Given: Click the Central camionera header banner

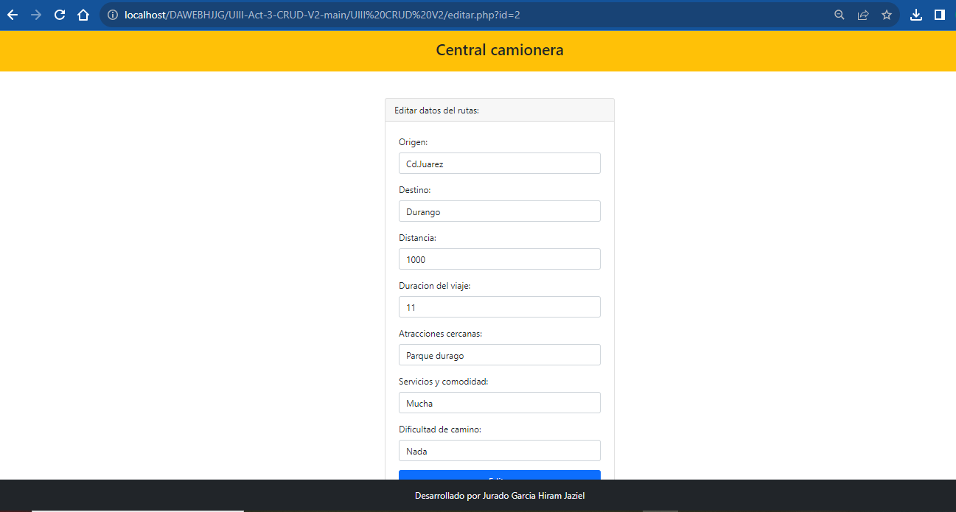Looking at the screenshot, I should point(499,50).
